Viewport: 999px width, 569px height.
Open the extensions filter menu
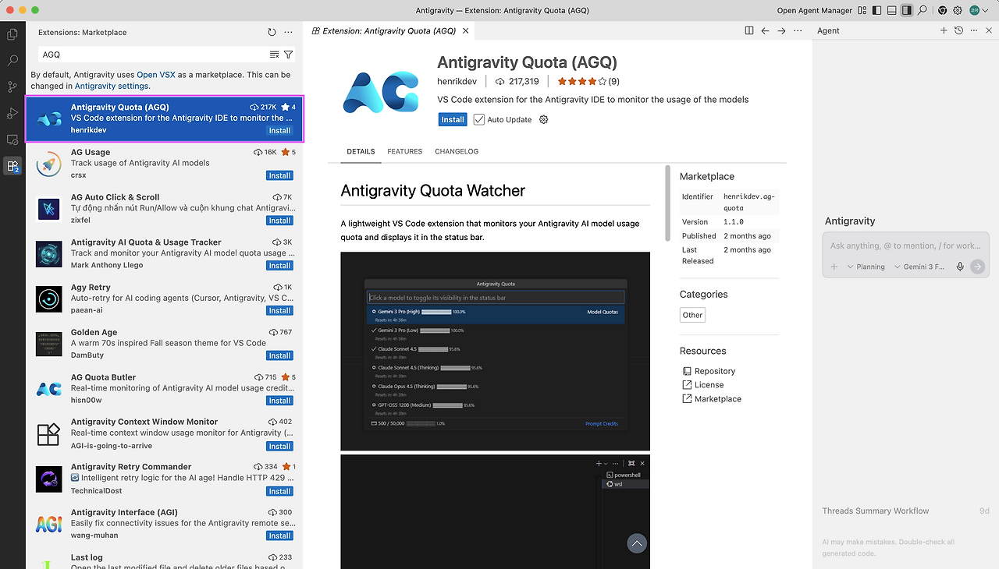click(x=288, y=55)
